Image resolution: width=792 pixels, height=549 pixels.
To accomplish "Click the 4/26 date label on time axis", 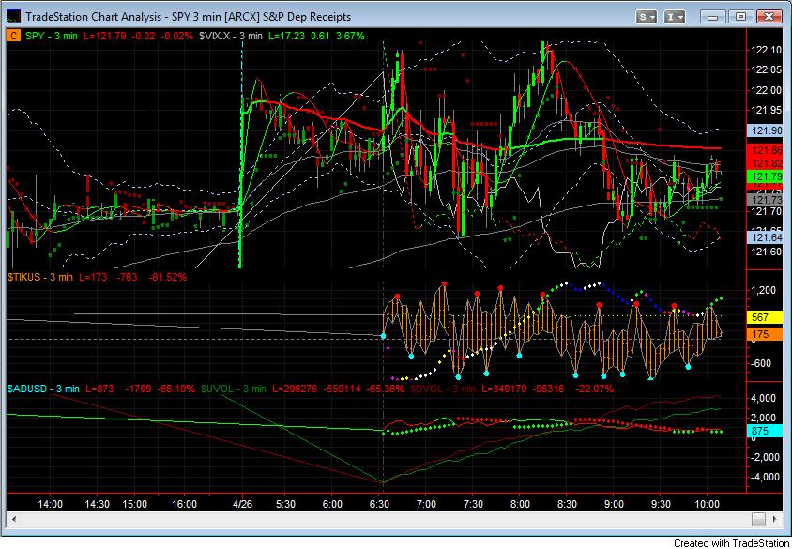I will pyautogui.click(x=243, y=505).
